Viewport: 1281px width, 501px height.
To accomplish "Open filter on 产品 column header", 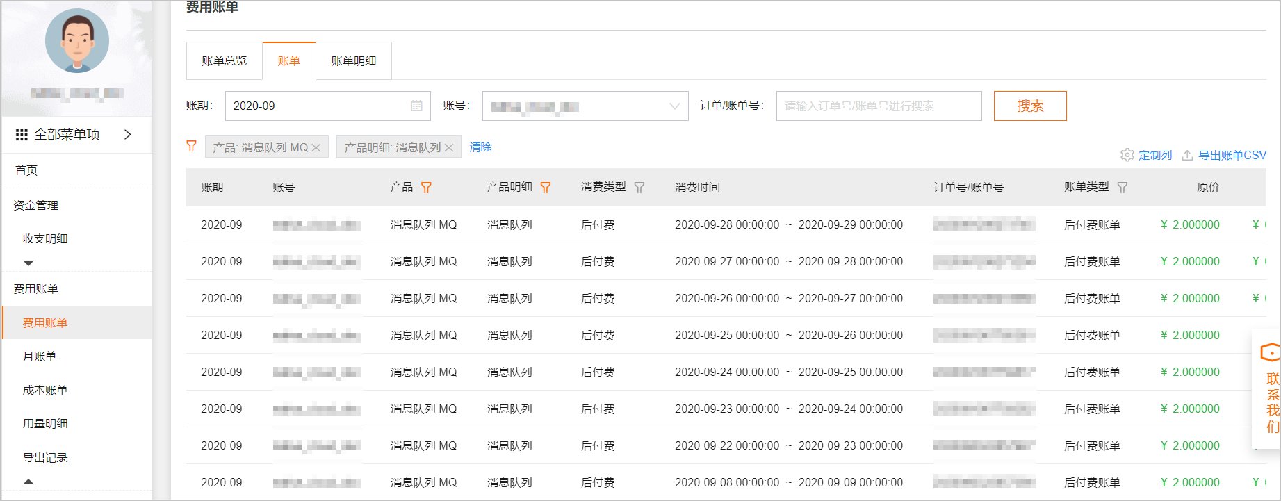I will tap(427, 188).
